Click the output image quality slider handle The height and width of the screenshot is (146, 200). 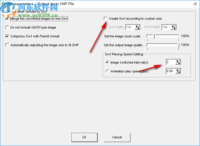[x=178, y=45]
